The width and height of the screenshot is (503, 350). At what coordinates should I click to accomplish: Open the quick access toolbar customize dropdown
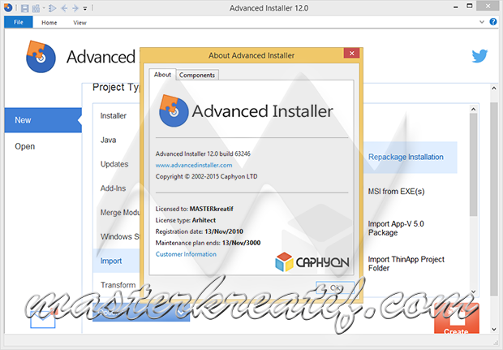[85, 8]
